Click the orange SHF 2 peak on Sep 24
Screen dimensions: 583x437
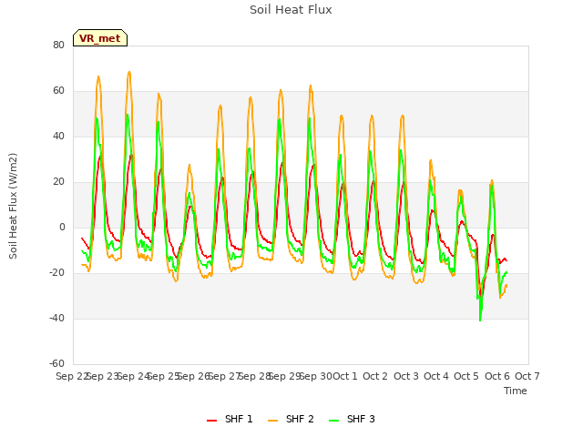pos(129,72)
